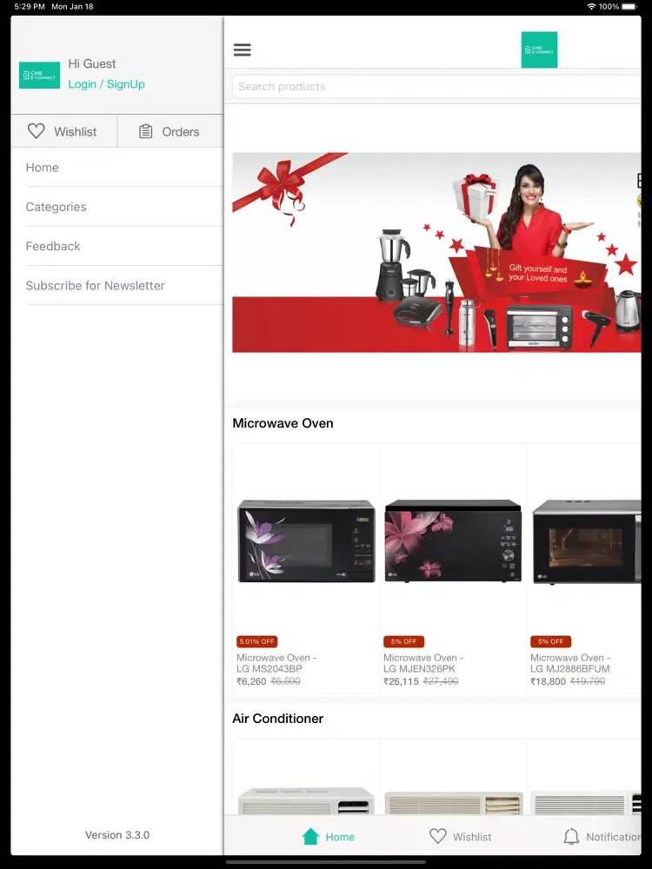652x869 pixels.
Task: Select Subscribe for Newsletter menu item
Action: pos(124,285)
